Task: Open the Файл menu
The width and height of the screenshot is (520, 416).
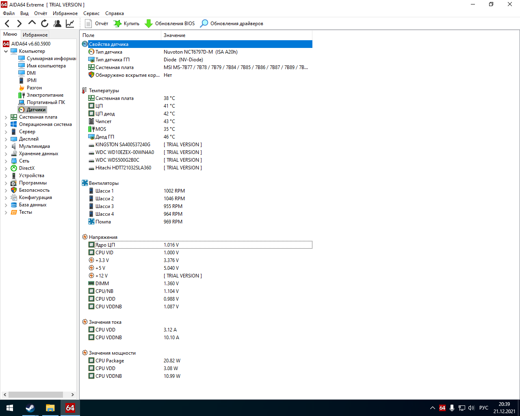Action: pos(9,13)
